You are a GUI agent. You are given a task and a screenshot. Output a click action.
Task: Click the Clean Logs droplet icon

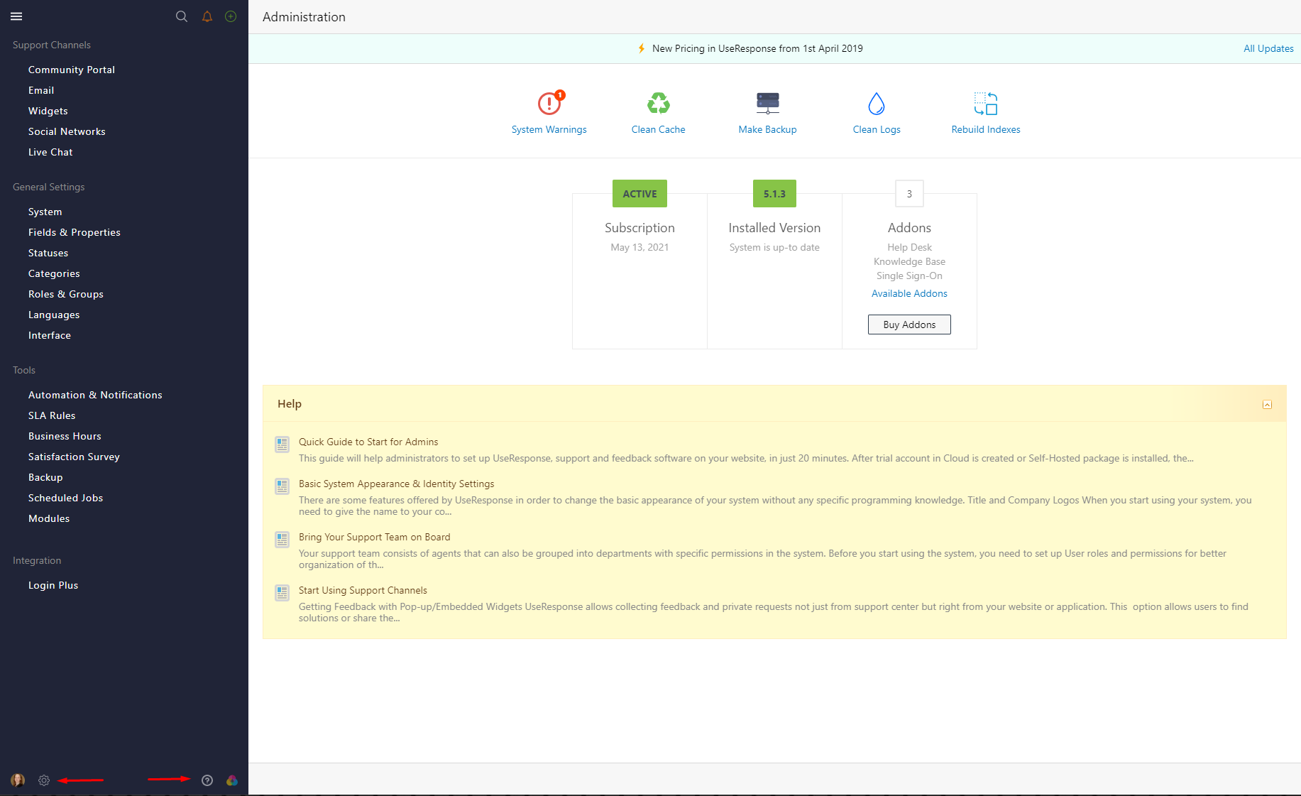click(877, 104)
